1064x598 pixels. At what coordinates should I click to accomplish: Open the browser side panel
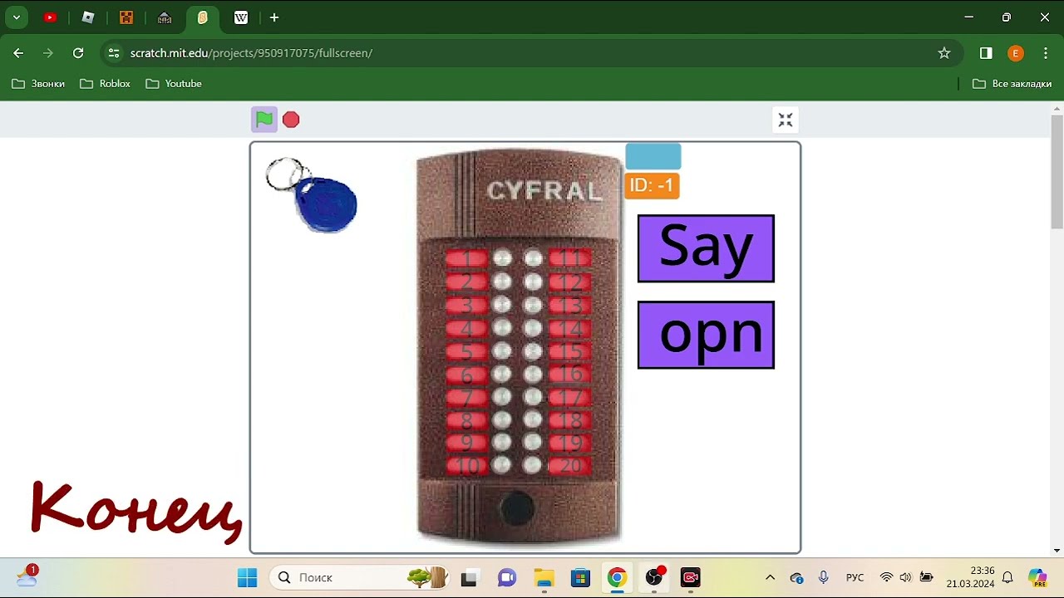tap(986, 53)
